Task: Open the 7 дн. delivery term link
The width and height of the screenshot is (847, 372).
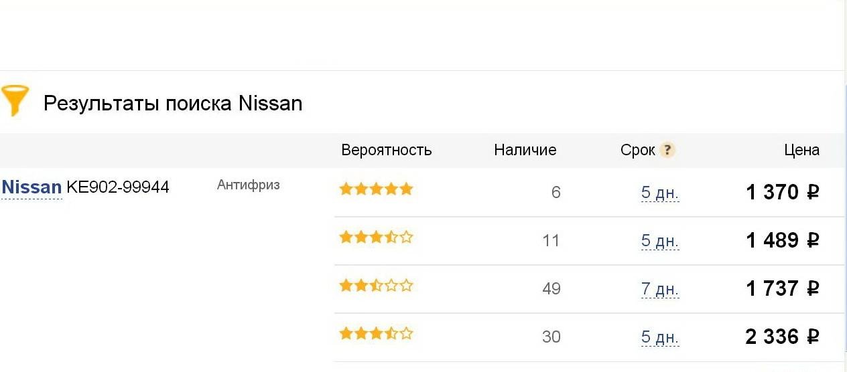Action: [660, 290]
